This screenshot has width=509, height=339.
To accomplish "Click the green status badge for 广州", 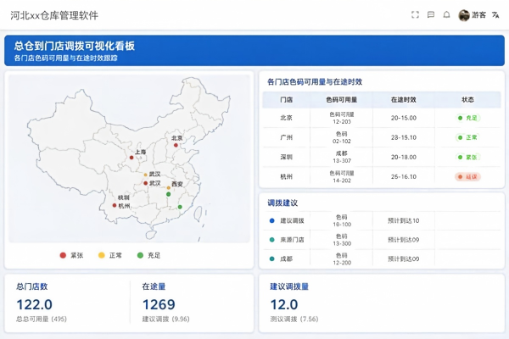I will pos(467,137).
